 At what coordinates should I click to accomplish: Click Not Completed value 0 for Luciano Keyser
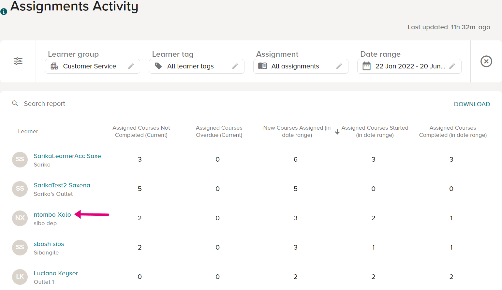[140, 277]
